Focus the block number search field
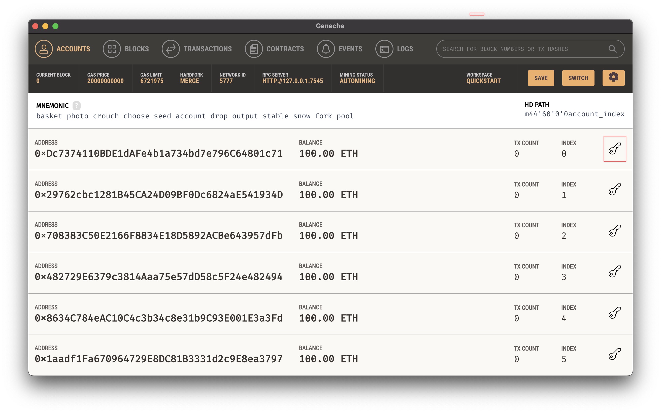Viewport: 661px width, 413px height. coord(519,49)
